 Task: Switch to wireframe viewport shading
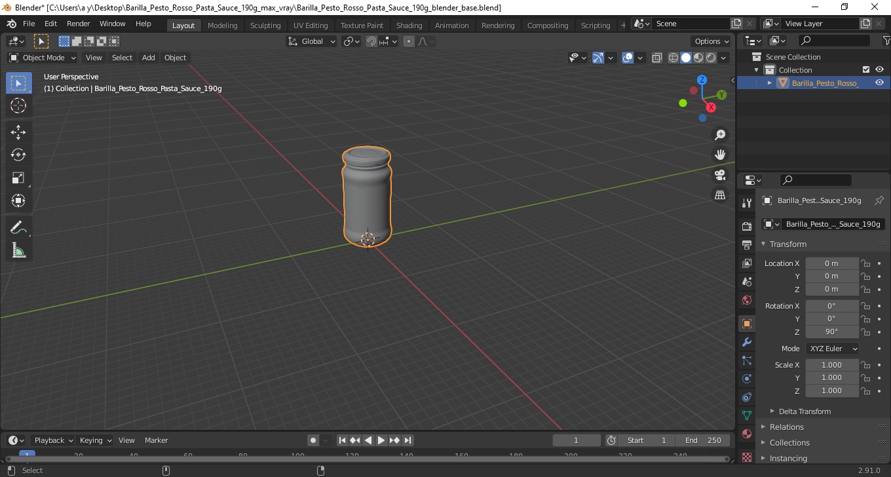(673, 58)
